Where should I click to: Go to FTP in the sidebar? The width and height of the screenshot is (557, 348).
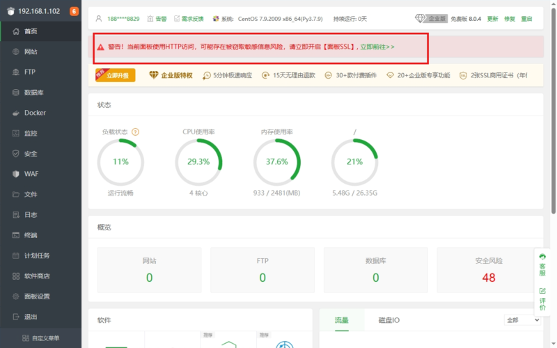41,72
